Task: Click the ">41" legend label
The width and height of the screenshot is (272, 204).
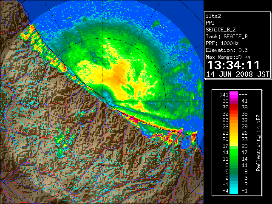Action: coord(224,95)
